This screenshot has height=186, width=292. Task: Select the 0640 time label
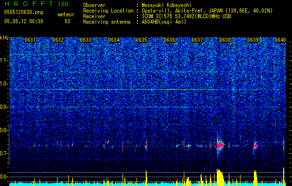280,40
